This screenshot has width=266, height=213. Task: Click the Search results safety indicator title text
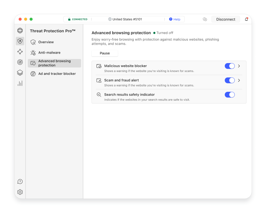[129, 95]
